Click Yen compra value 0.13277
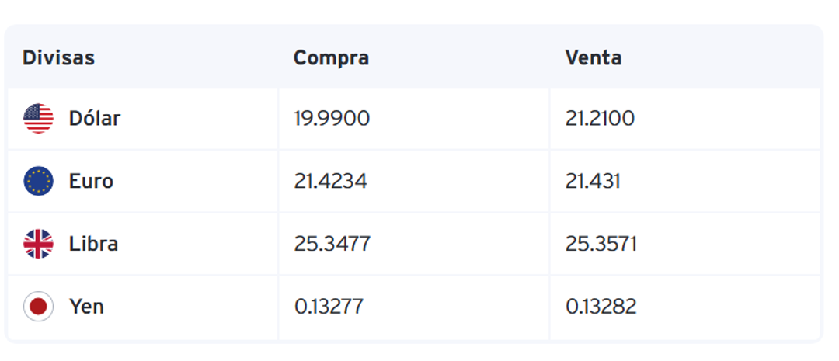 click(329, 307)
